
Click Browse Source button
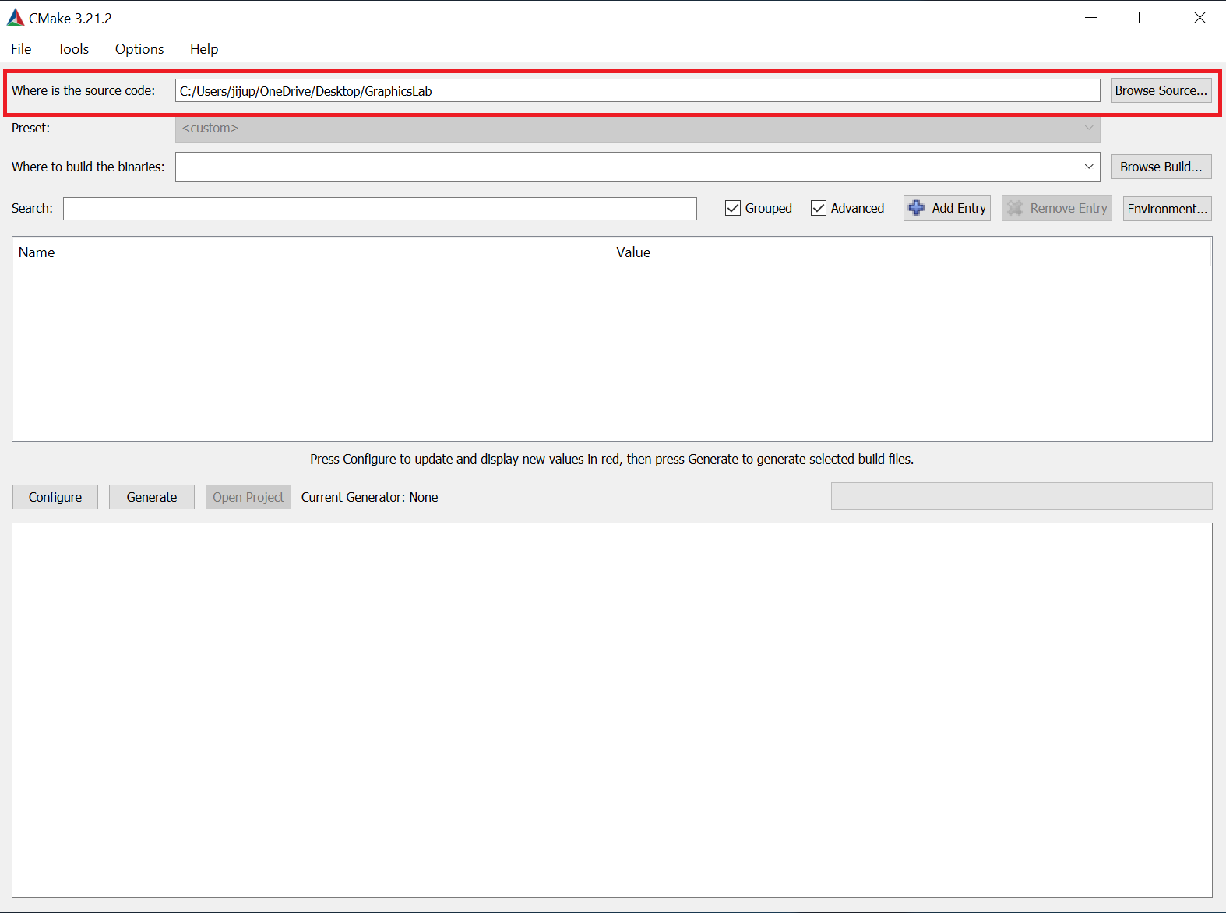click(1161, 90)
